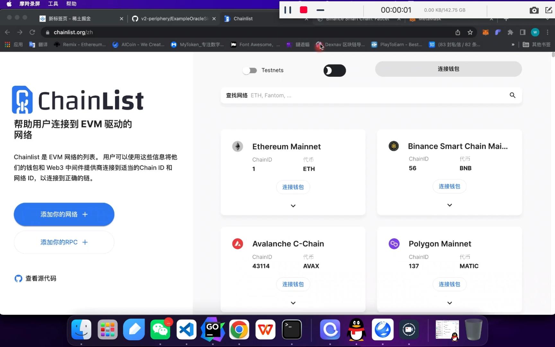The height and width of the screenshot is (347, 555).
Task: Show hidden bookmarks with double chevron
Action: (x=513, y=45)
